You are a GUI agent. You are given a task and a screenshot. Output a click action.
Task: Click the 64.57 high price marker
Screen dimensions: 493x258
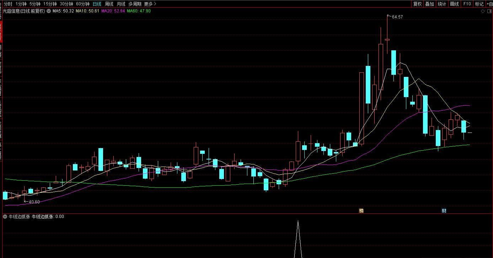click(x=397, y=17)
